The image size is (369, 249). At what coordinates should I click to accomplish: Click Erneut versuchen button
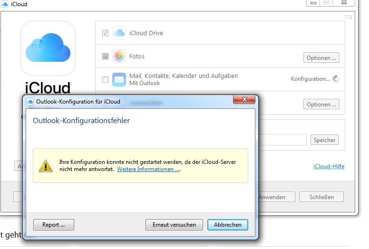pyautogui.click(x=174, y=225)
